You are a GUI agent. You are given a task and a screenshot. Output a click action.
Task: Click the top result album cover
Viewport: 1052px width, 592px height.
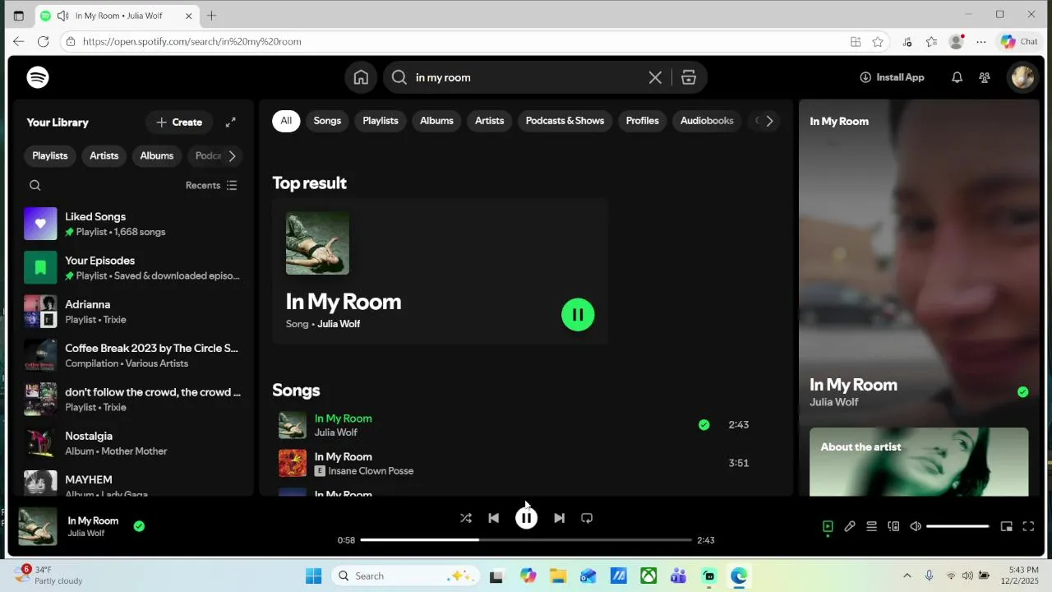pyautogui.click(x=317, y=243)
